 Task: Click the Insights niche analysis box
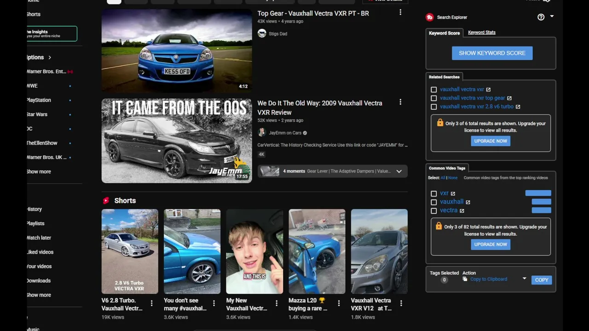[x=52, y=34]
